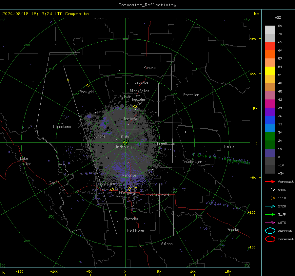Viewport: 295px width, 276px height.
Task: Select the cyan 27ZW arrow icon
Action: (x=270, y=206)
